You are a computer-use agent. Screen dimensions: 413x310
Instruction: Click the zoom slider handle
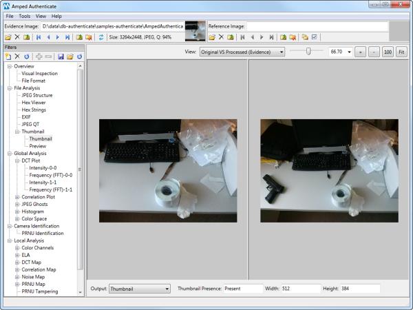click(x=308, y=51)
